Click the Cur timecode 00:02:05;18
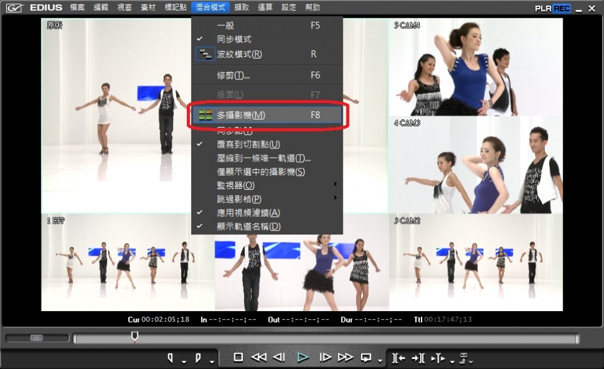 [x=165, y=319]
